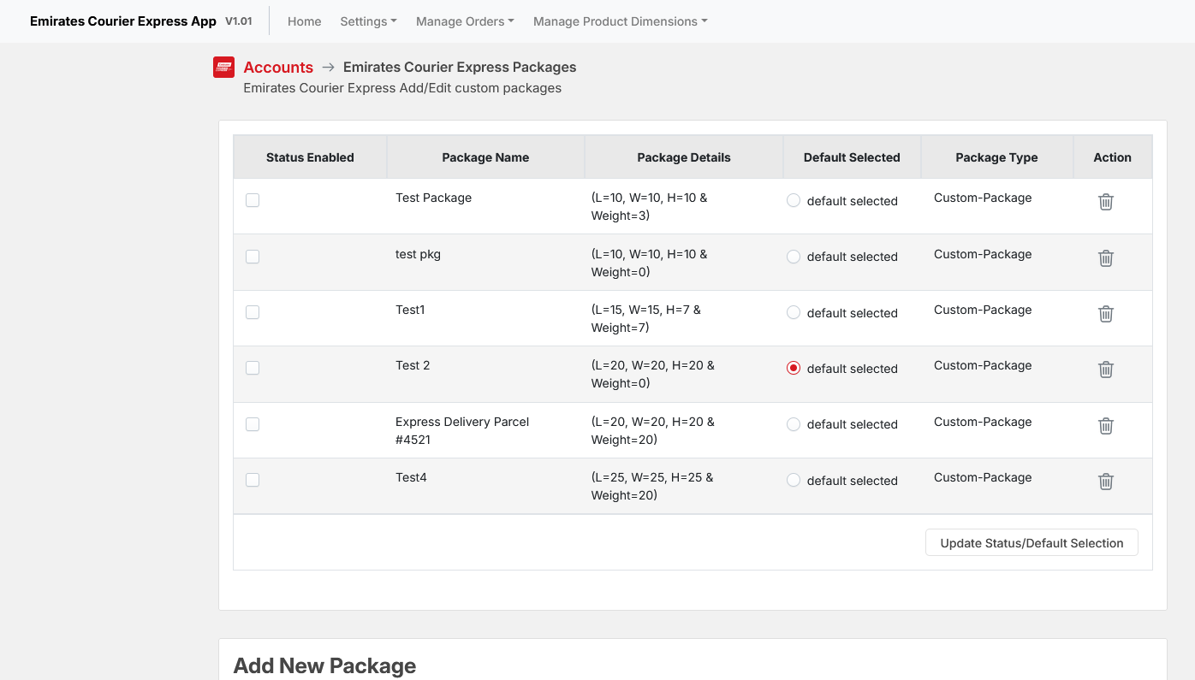Click Update Status/Default Selection button
1195x680 pixels.
tap(1032, 542)
